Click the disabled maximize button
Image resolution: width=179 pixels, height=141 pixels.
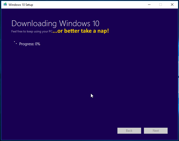pyautogui.click(x=161, y=5)
